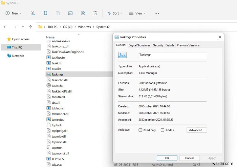
Task: Select tcpmib.dll file
Action: (59, 137)
